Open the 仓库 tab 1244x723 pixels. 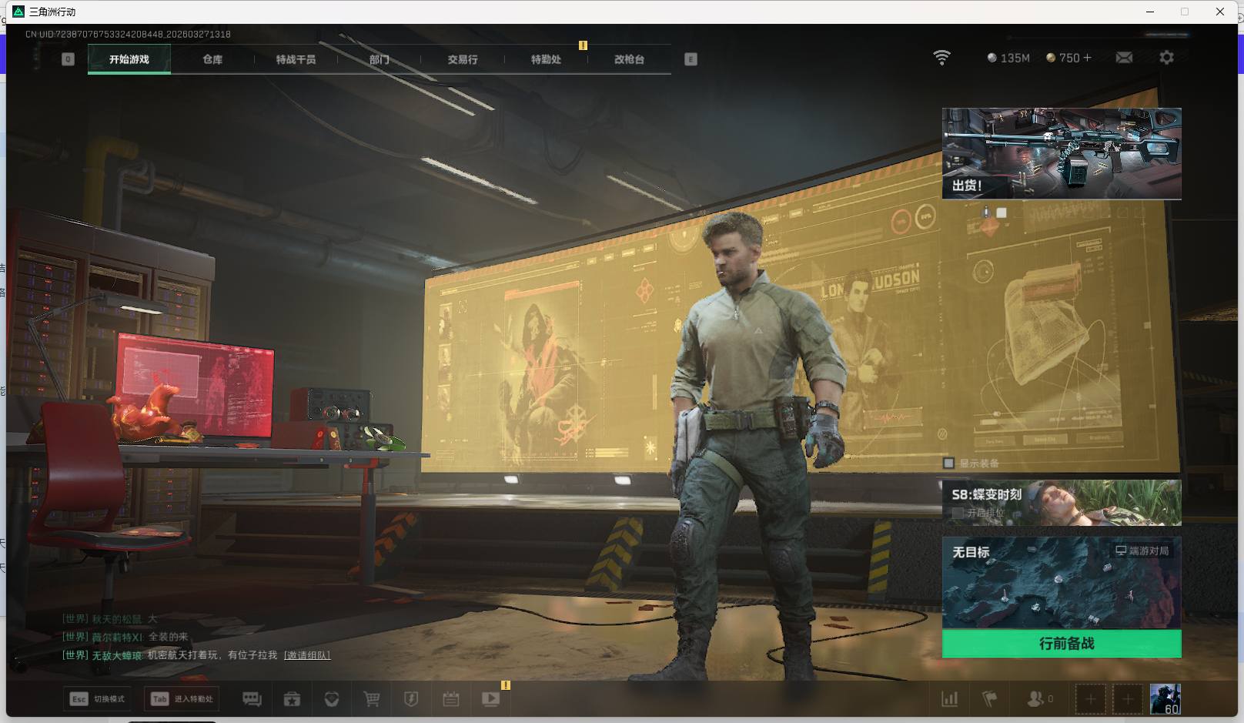pos(212,59)
